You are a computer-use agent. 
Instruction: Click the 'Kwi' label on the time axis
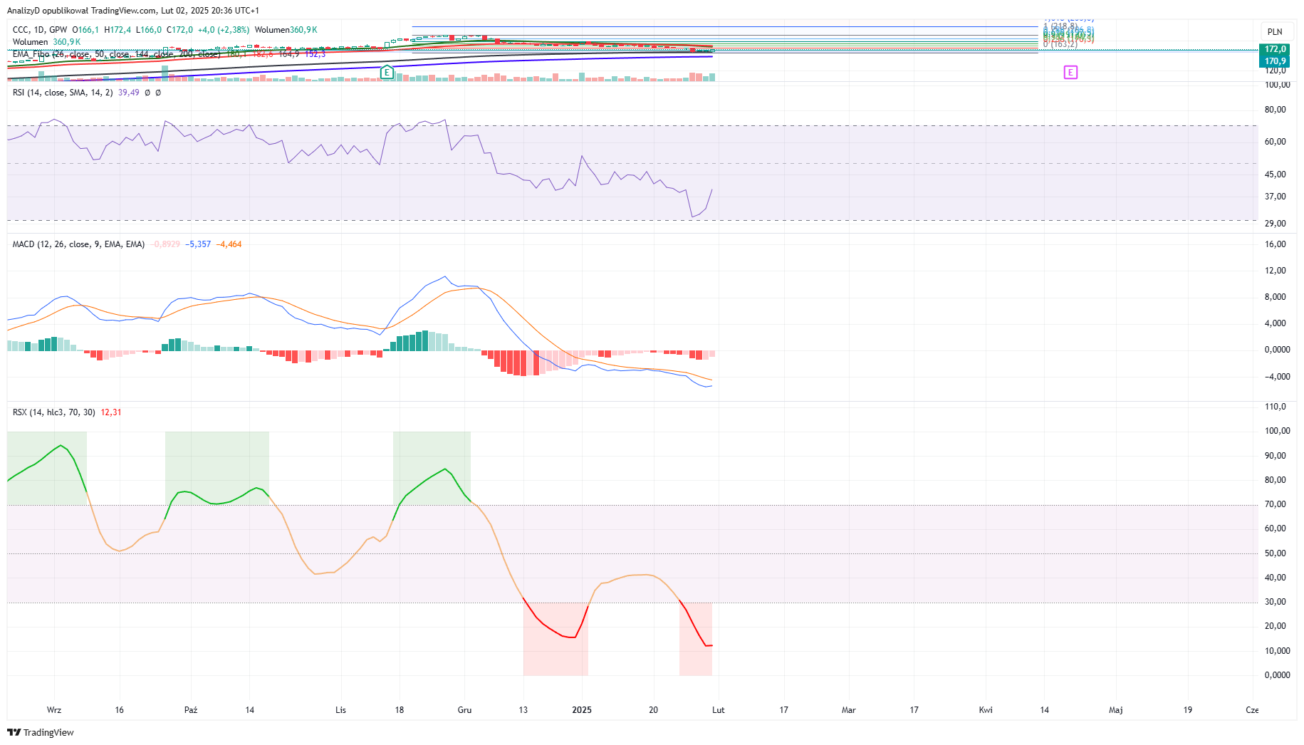pos(986,710)
